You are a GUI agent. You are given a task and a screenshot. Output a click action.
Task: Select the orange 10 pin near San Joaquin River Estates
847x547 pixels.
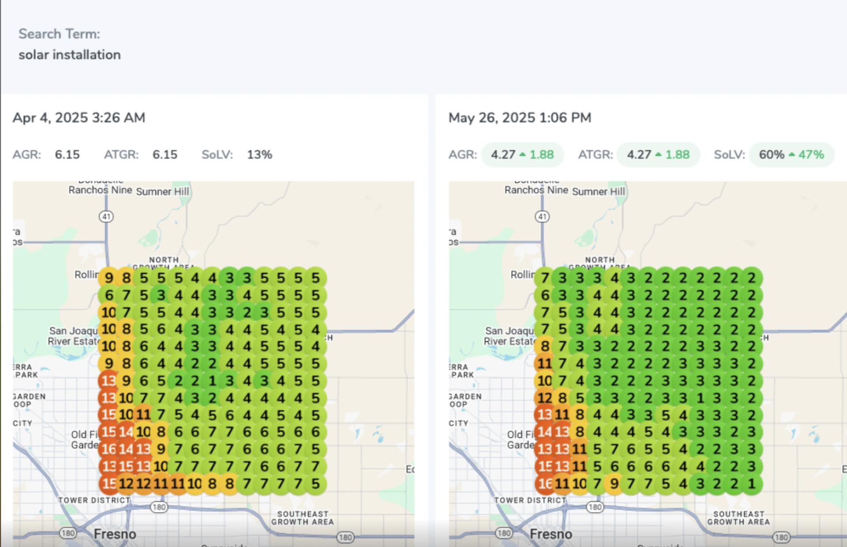tap(108, 329)
